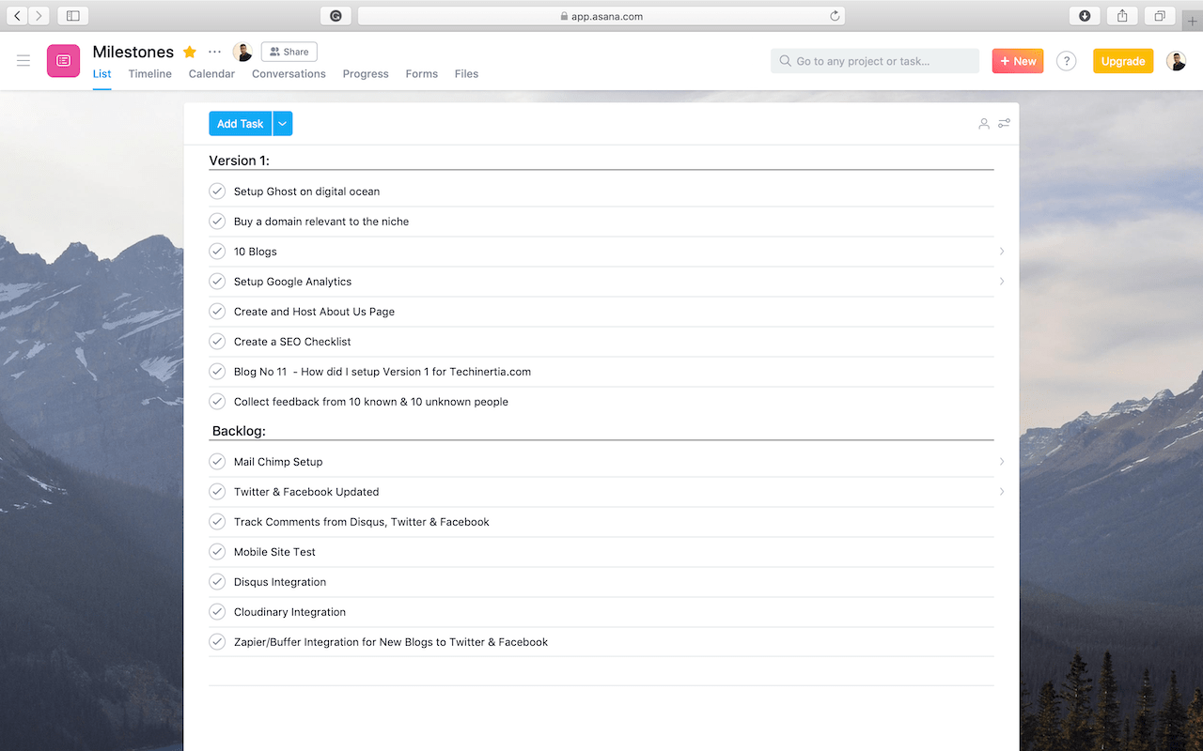Check off 'Twitter & Facebook Updated' circle
1203x751 pixels.
217,492
